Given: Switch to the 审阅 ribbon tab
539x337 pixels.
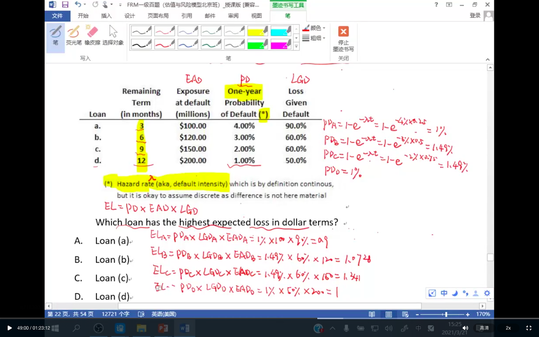Looking at the screenshot, I should (233, 16).
